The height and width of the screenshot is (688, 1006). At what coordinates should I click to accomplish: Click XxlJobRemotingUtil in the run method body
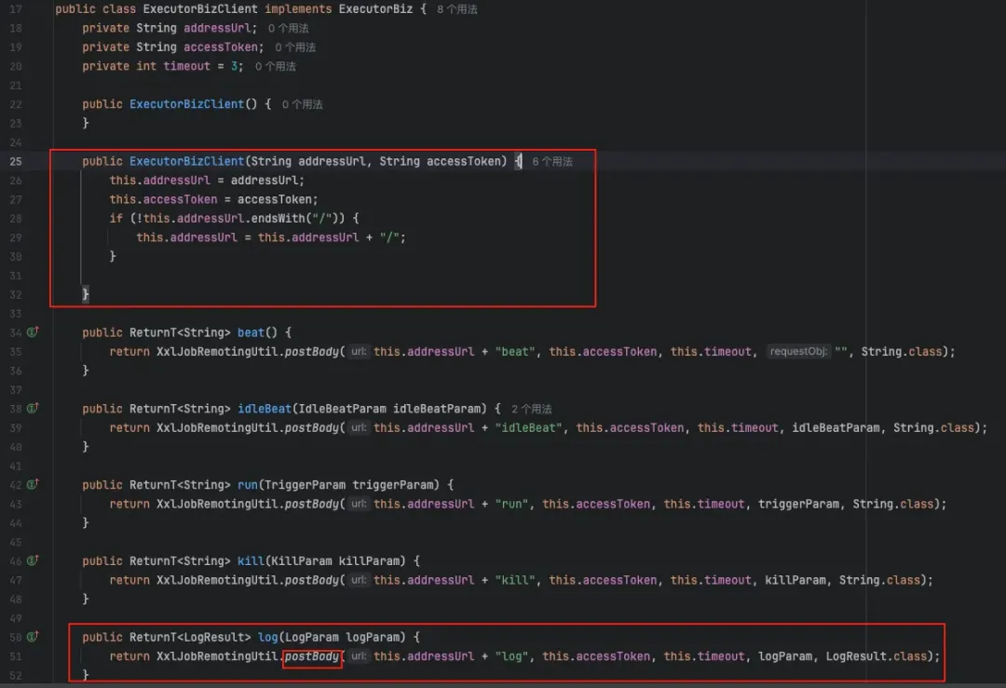click(217, 505)
